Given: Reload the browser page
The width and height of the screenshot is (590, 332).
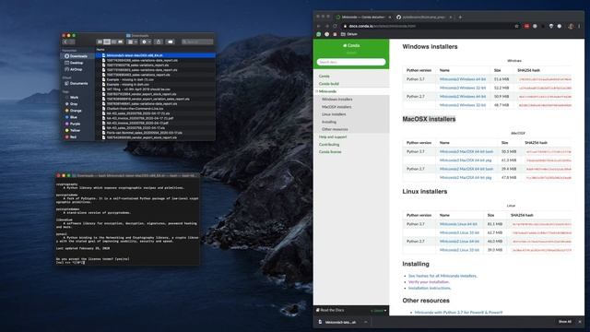Looking at the screenshot, I should (x=335, y=26).
